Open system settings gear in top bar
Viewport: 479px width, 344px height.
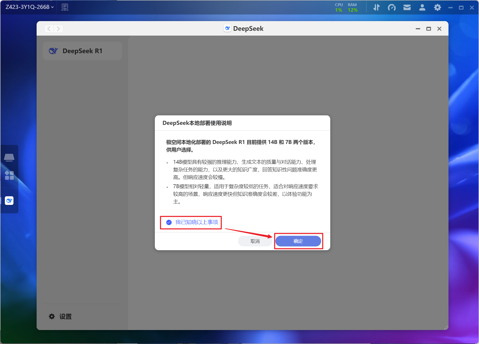click(437, 7)
